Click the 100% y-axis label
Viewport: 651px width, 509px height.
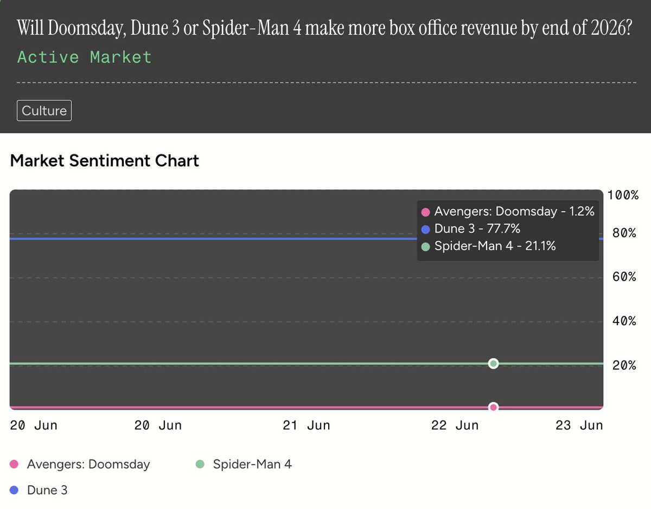623,195
